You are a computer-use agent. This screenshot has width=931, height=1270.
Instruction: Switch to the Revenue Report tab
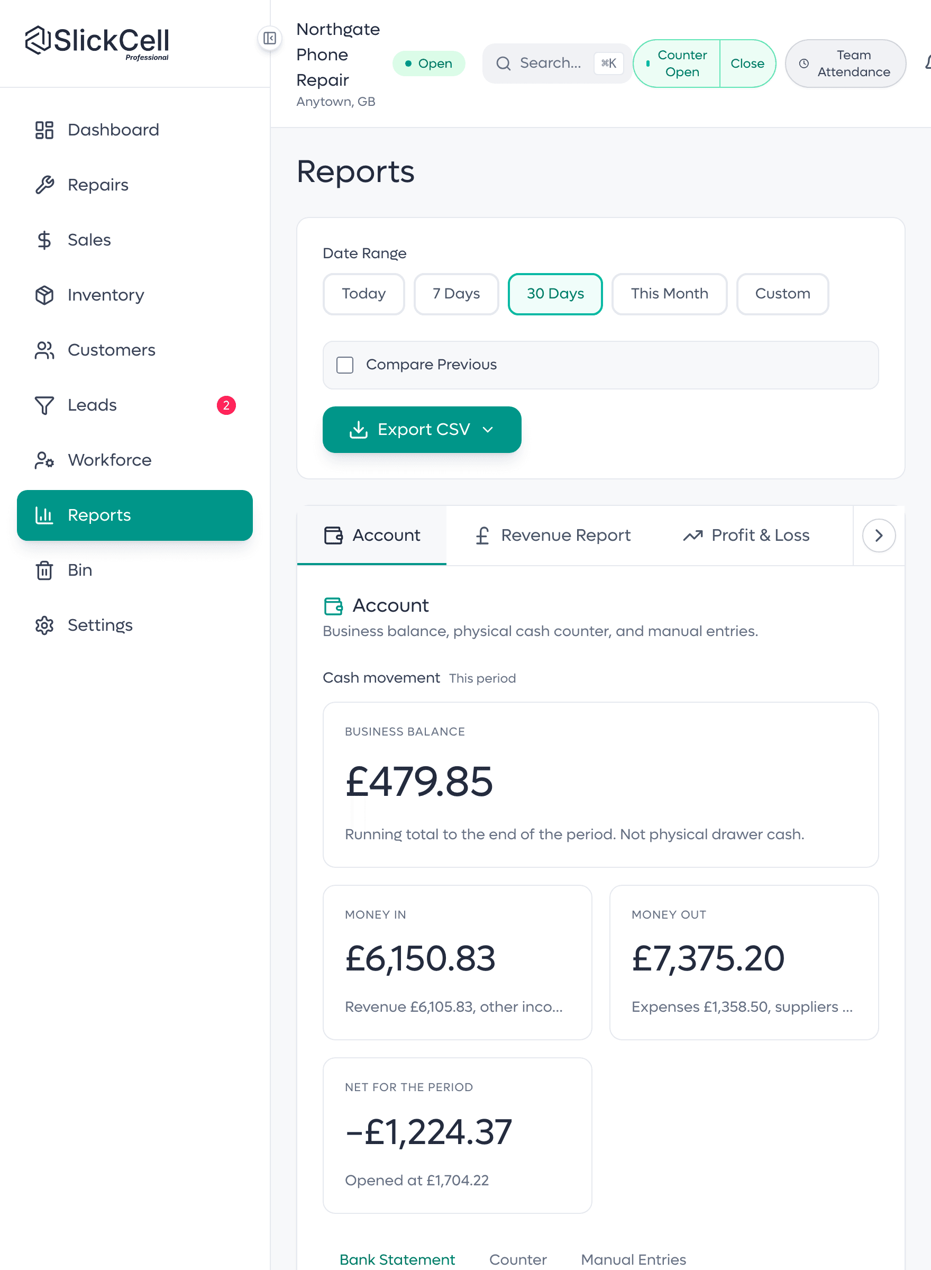(x=553, y=535)
